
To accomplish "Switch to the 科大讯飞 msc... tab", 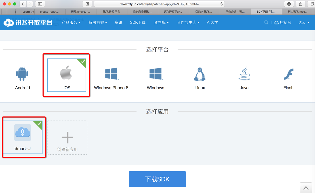I will point(297,12).
